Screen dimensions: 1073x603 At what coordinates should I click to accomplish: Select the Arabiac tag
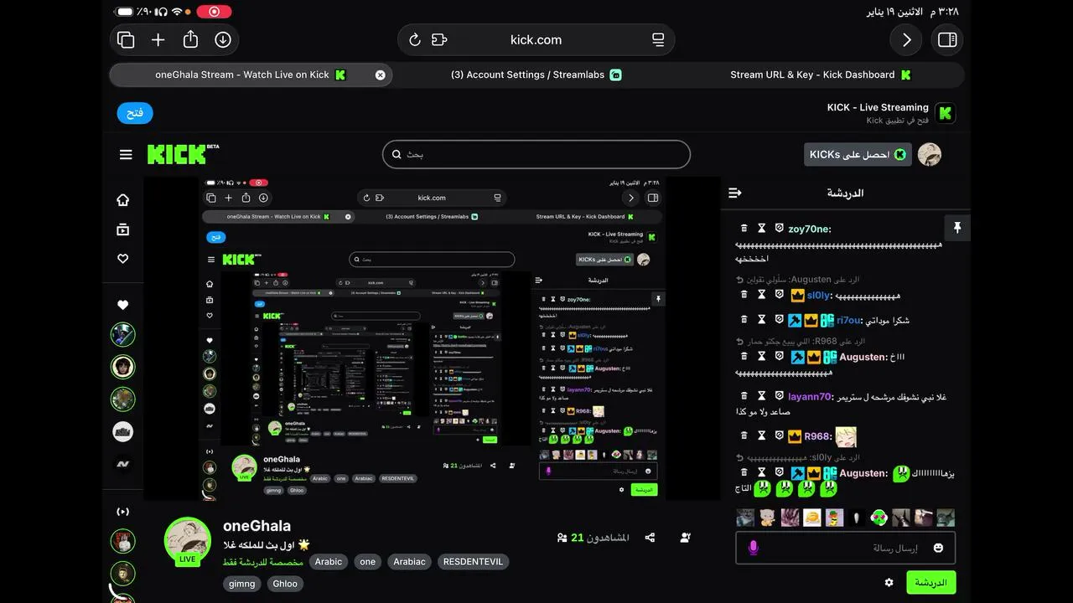tap(409, 562)
